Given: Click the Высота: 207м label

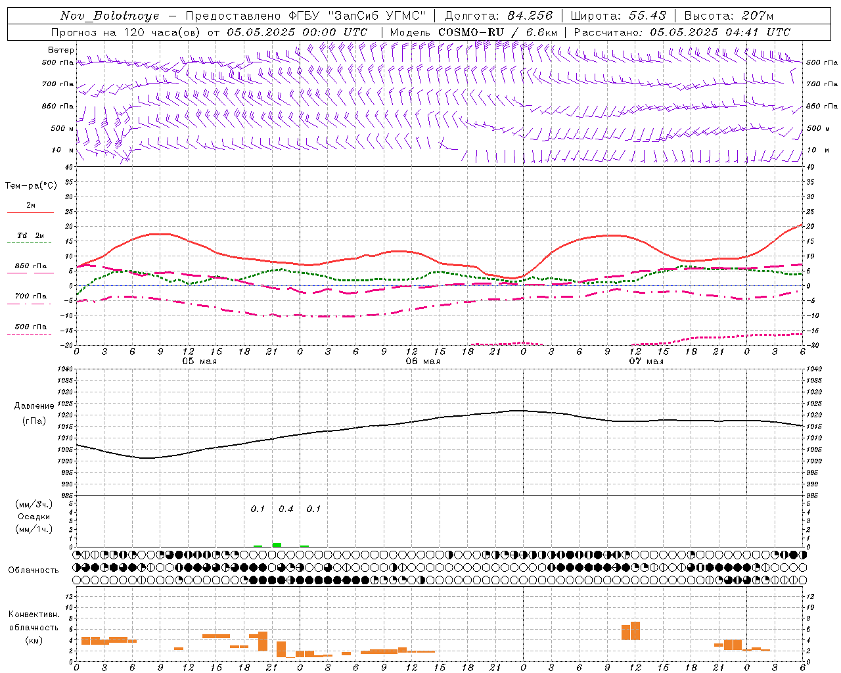Looking at the screenshot, I should 729,16.
